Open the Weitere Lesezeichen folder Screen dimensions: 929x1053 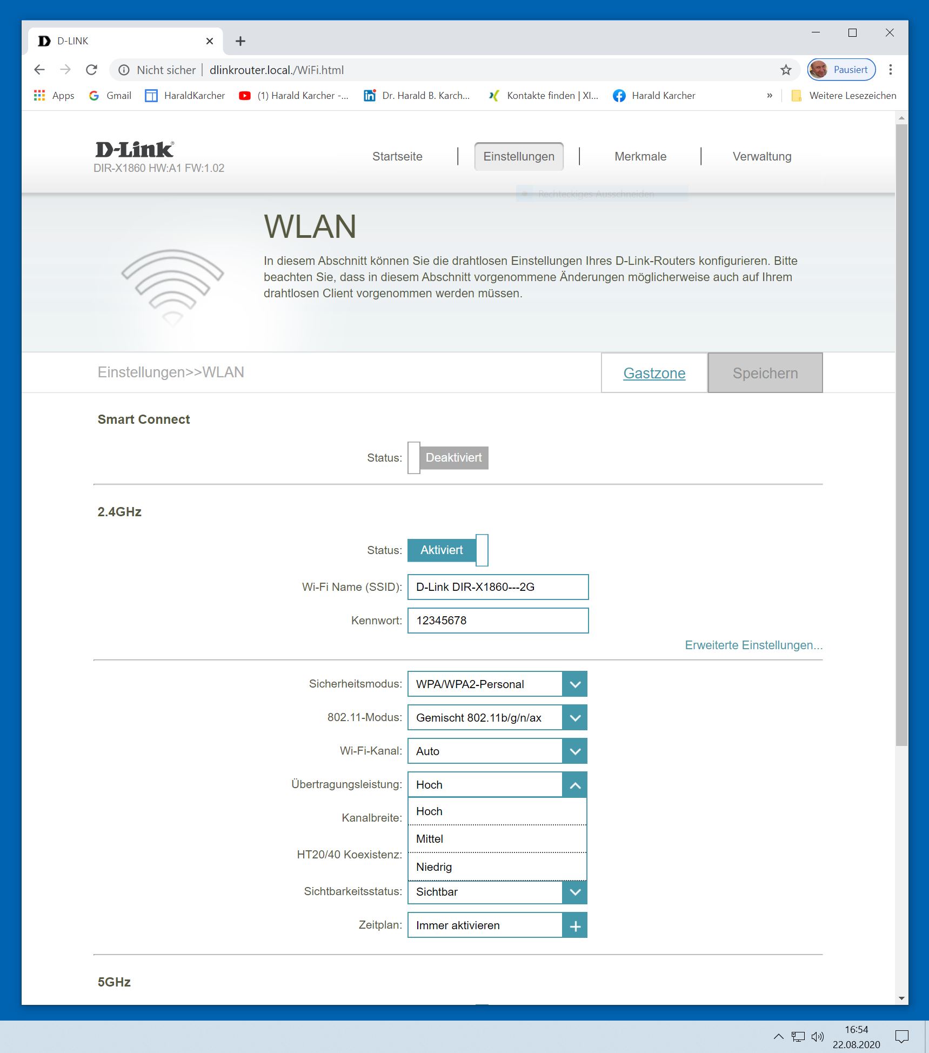click(x=844, y=96)
